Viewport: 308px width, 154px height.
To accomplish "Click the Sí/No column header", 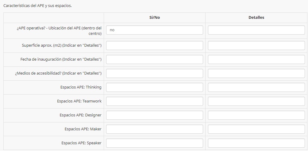I will [x=155, y=18].
